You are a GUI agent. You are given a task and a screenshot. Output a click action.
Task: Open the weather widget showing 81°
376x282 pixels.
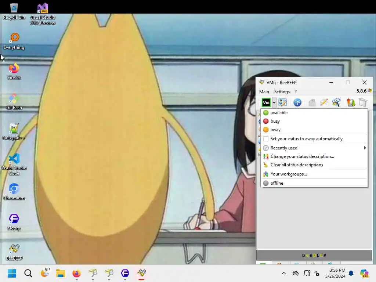tap(44, 273)
